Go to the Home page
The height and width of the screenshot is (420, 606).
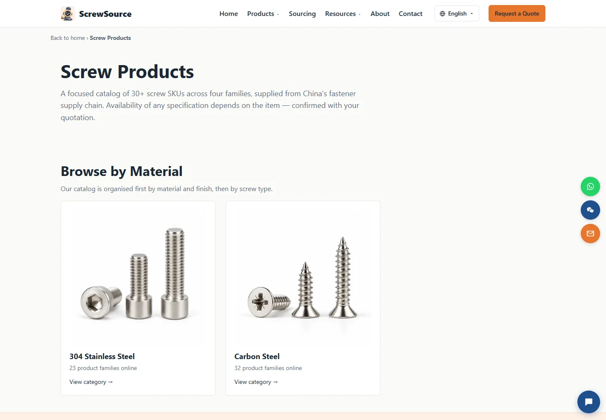[x=229, y=13]
